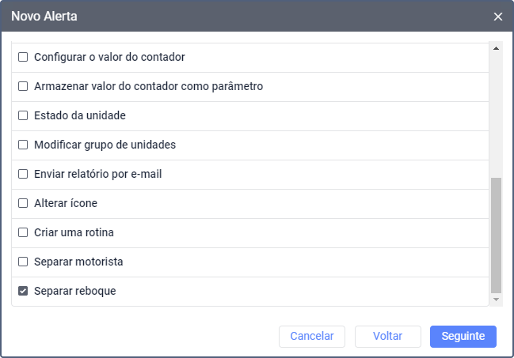Check the Alterar ícone checkbox
The height and width of the screenshot is (358, 514).
23,203
